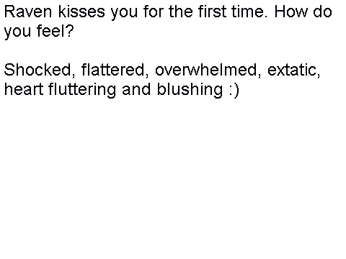Click the word "you" at start of second line
346x259 pixels.
point(17,32)
